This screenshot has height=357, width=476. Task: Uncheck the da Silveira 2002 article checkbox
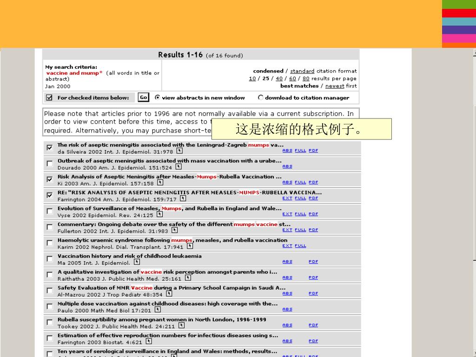(49, 147)
